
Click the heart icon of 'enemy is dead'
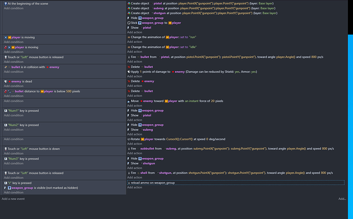pos(6,81)
